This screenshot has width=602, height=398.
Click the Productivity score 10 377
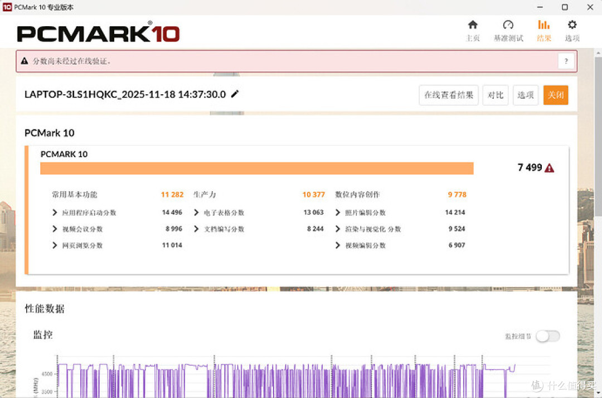(x=313, y=195)
